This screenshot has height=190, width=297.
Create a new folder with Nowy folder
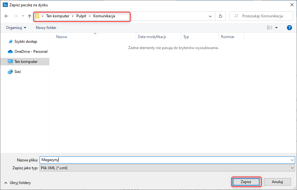[46, 28]
